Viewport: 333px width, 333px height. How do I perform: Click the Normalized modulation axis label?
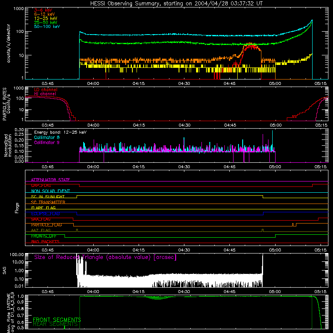coord(8,145)
